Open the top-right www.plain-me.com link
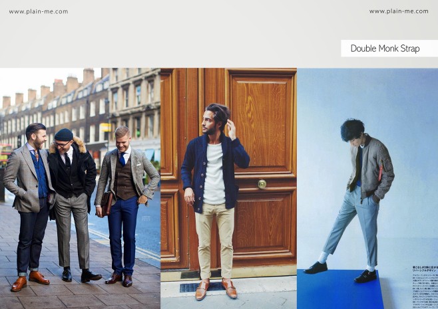Screen dimensions: 438x309 point(399,11)
